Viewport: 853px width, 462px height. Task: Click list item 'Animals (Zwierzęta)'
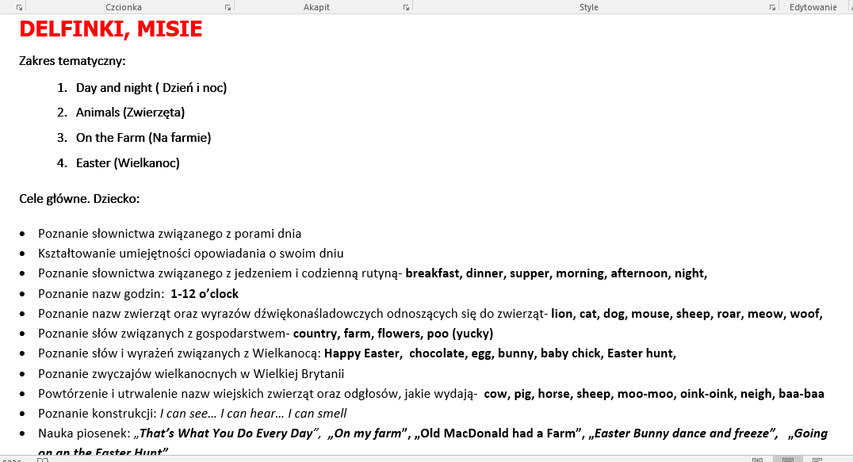(130, 113)
